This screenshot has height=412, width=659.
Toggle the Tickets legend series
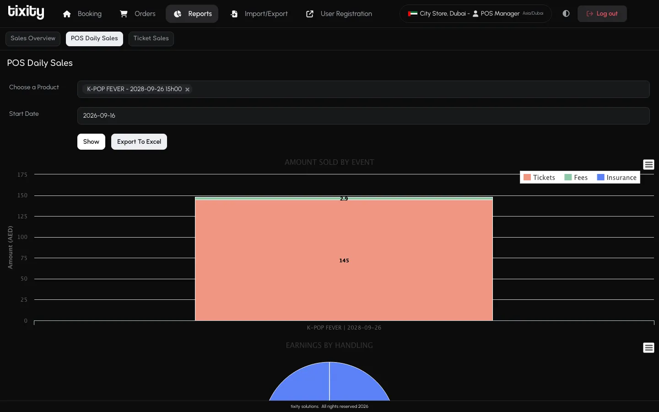(539, 178)
